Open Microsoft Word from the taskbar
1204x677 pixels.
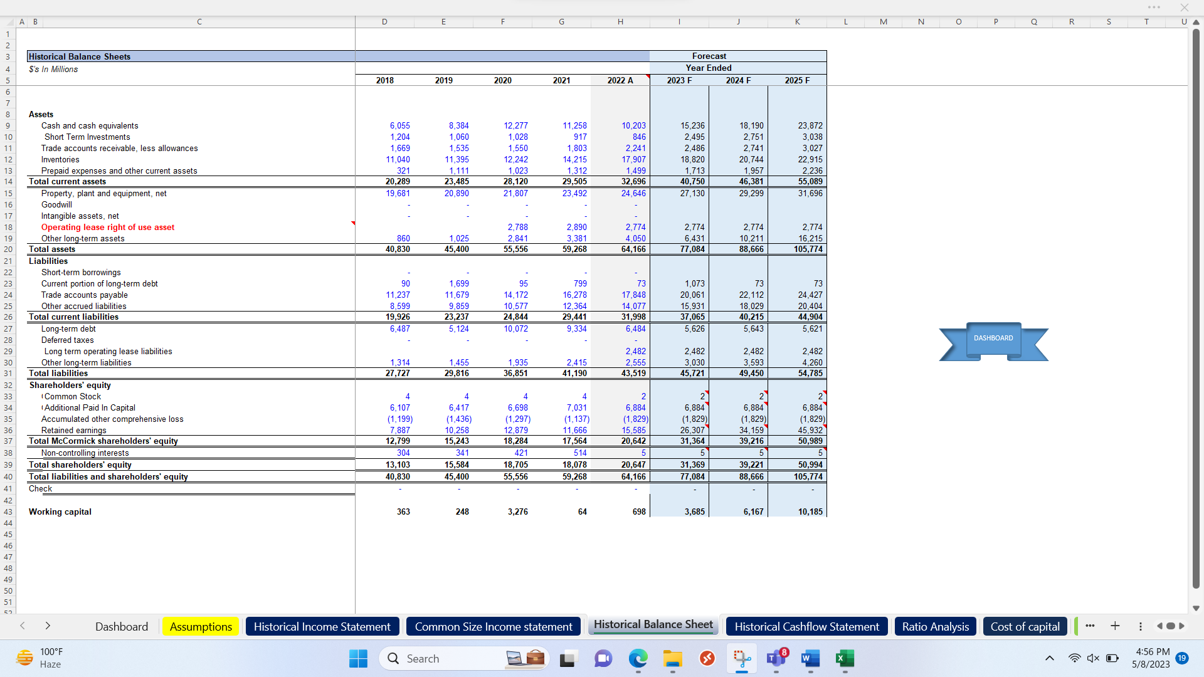810,659
